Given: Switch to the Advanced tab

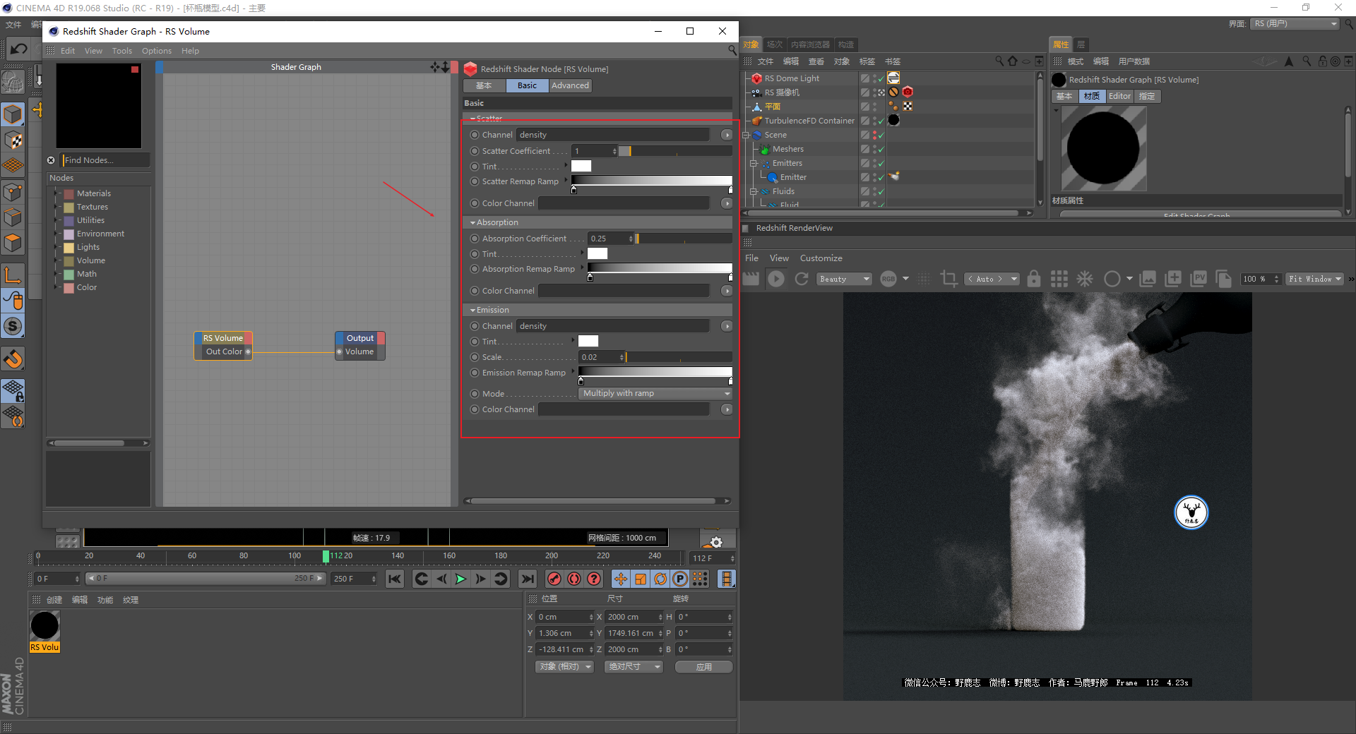Looking at the screenshot, I should click(x=570, y=85).
